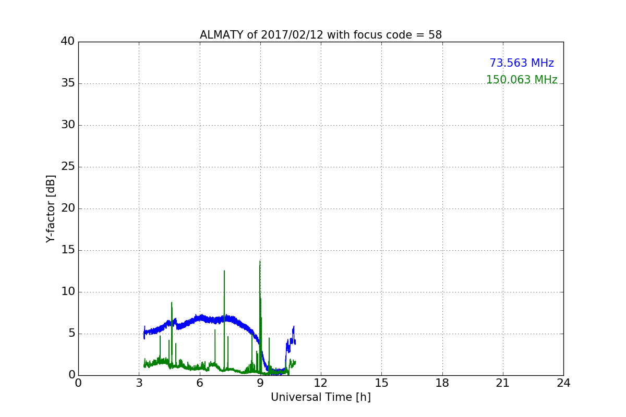Click the x-axis tick label '21'
This screenshot has height=417, width=626.
click(503, 383)
